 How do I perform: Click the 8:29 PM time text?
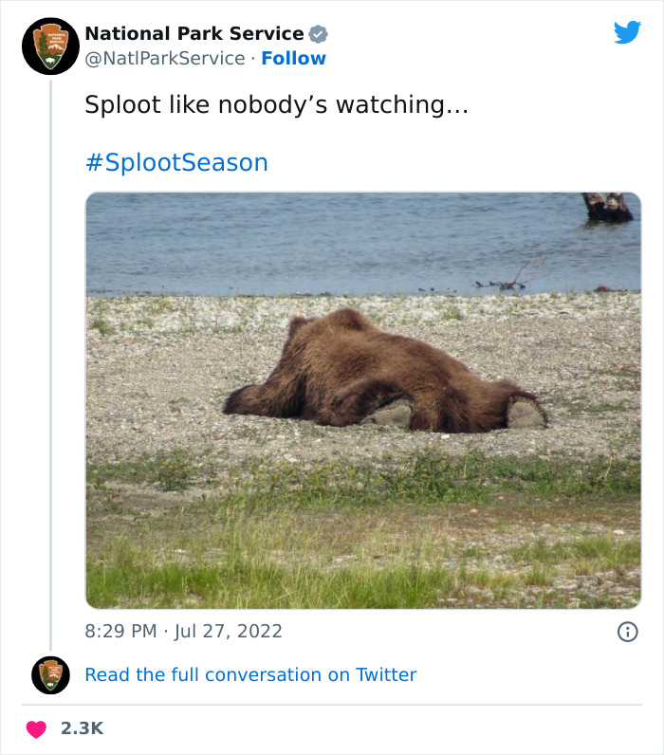tap(121, 631)
